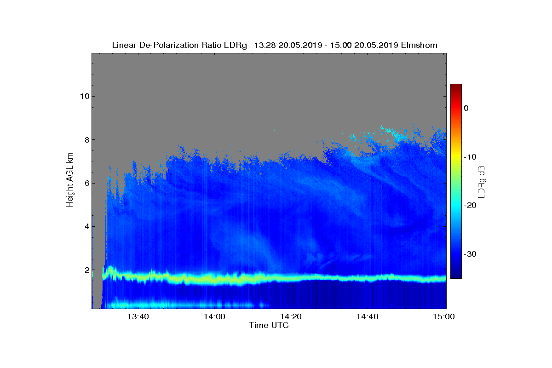Click the 13:40 time axis label
Screen dimensions: 552x368
[138, 316]
